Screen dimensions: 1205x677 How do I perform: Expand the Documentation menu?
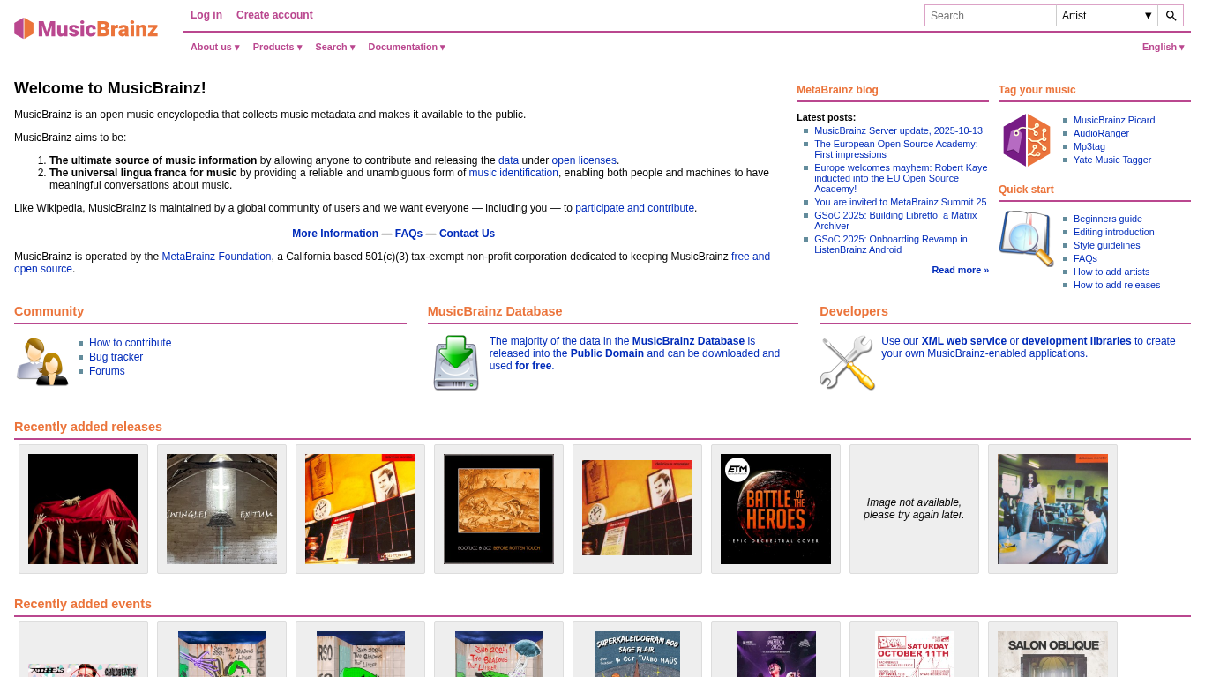click(x=407, y=47)
